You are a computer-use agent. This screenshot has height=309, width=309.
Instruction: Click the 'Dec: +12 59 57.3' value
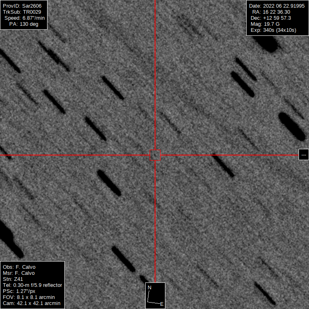[x=271, y=18]
